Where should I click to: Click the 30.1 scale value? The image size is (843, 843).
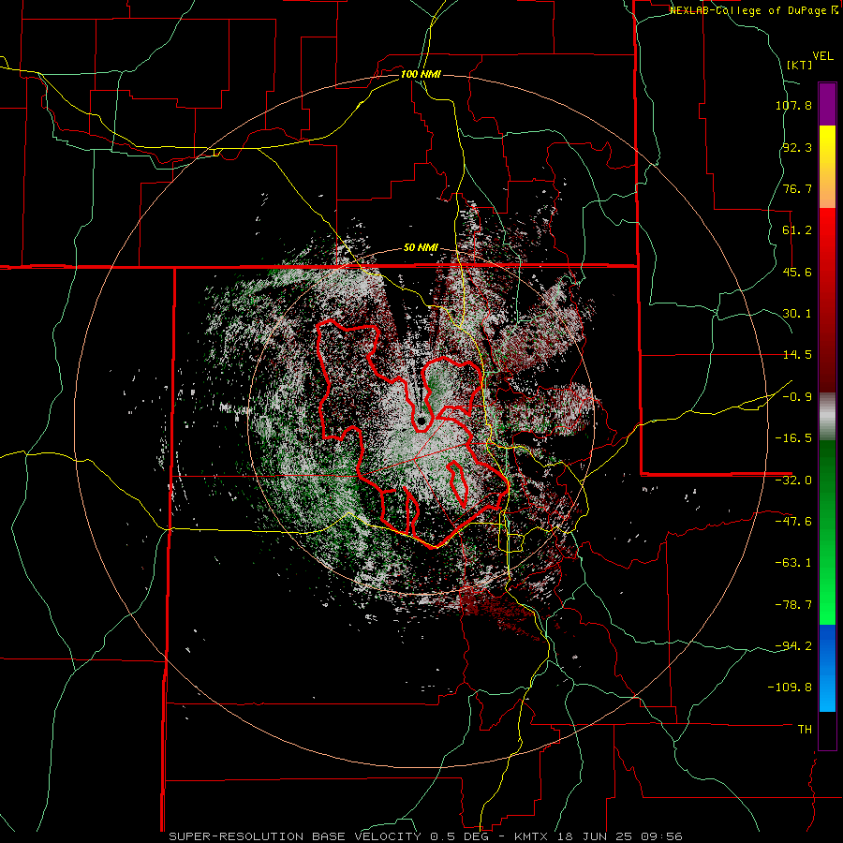click(797, 314)
